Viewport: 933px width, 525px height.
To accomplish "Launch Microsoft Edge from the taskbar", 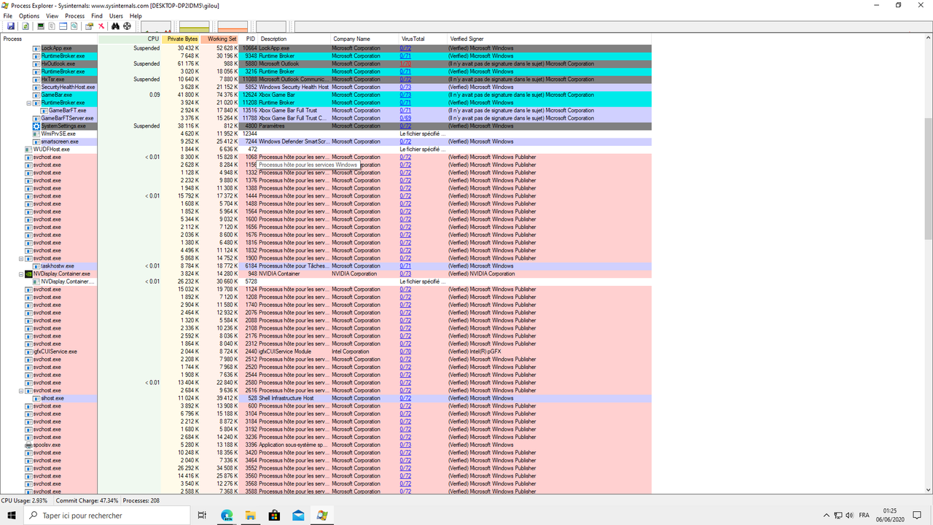I will pos(227,516).
